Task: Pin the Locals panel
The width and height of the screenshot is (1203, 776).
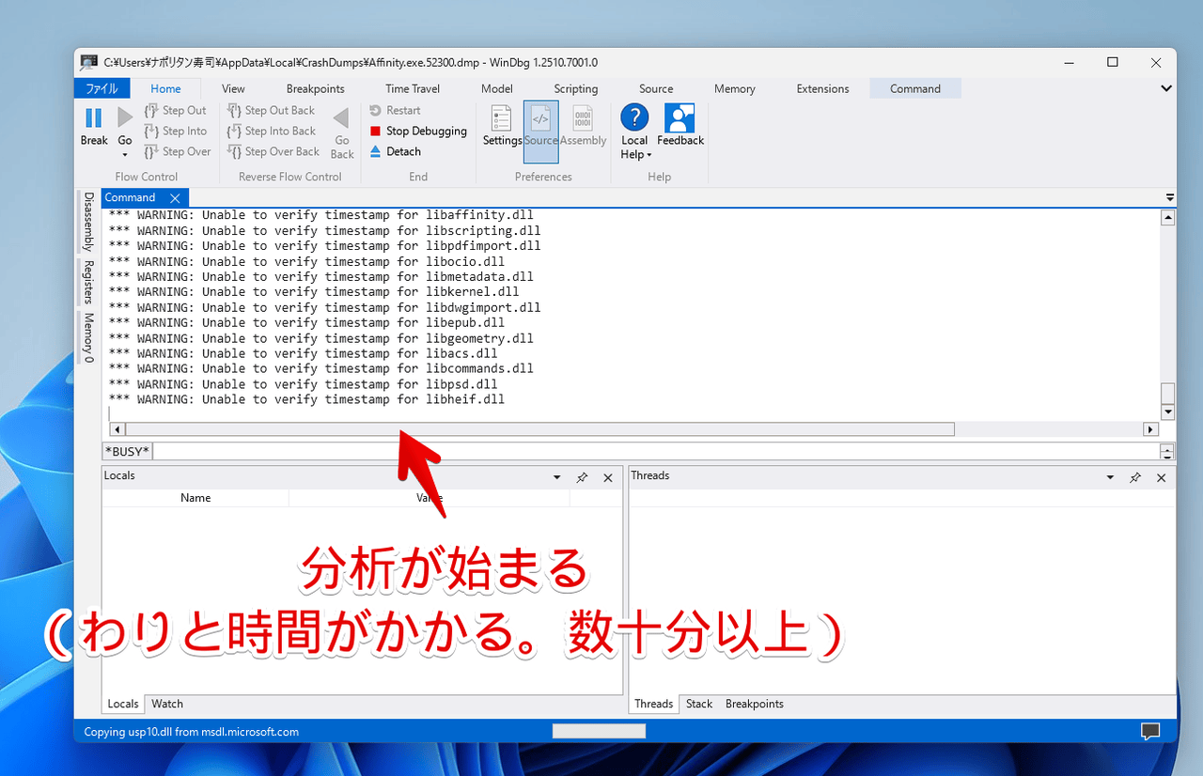Action: click(582, 478)
